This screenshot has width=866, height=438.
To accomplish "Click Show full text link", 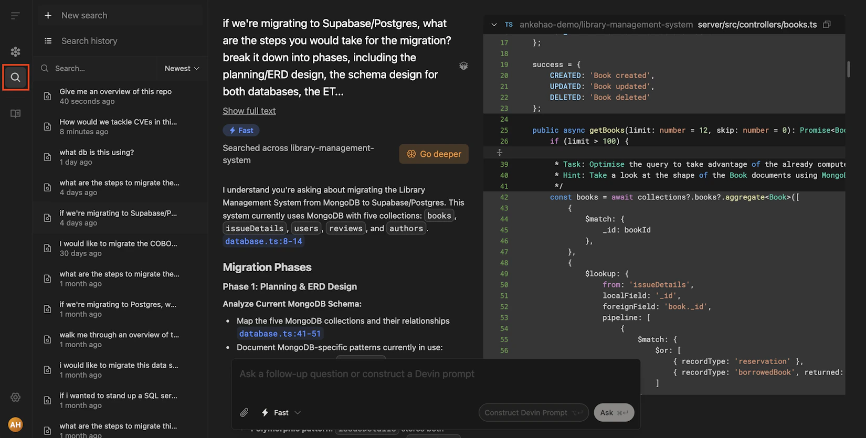I will click(x=249, y=111).
